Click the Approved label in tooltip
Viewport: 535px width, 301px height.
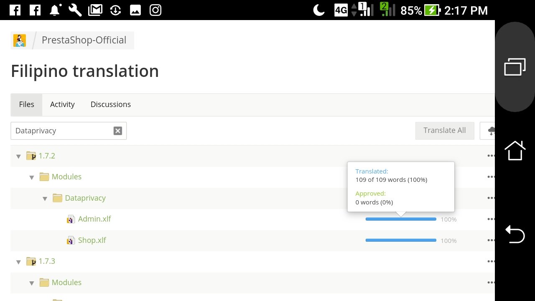370,194
